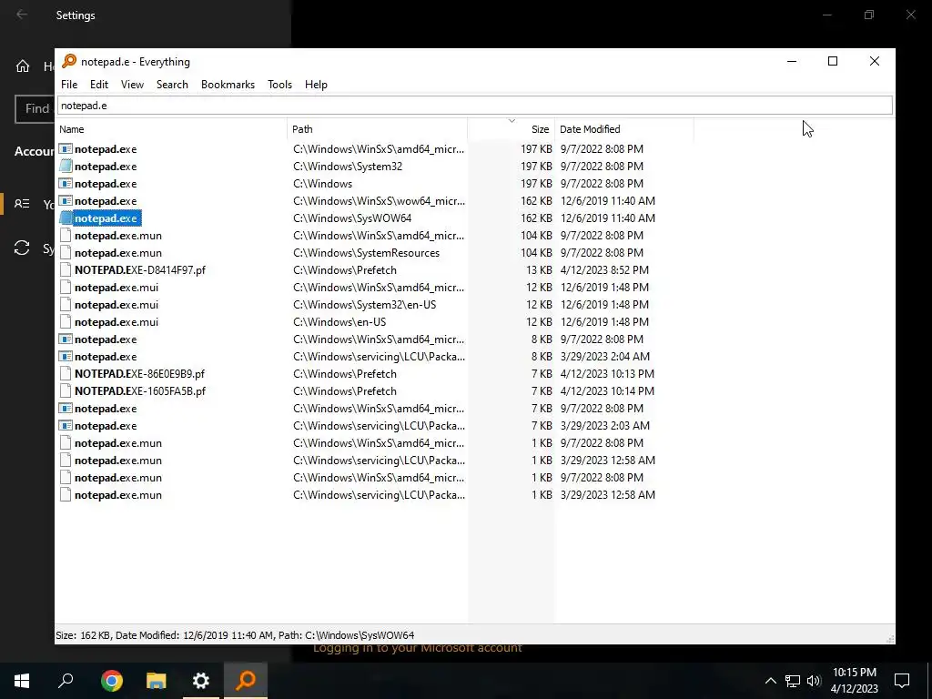Sort results by Name column header

click(x=171, y=129)
